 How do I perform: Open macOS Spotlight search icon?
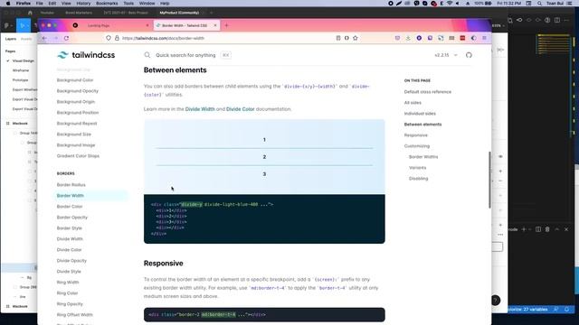[539, 4]
